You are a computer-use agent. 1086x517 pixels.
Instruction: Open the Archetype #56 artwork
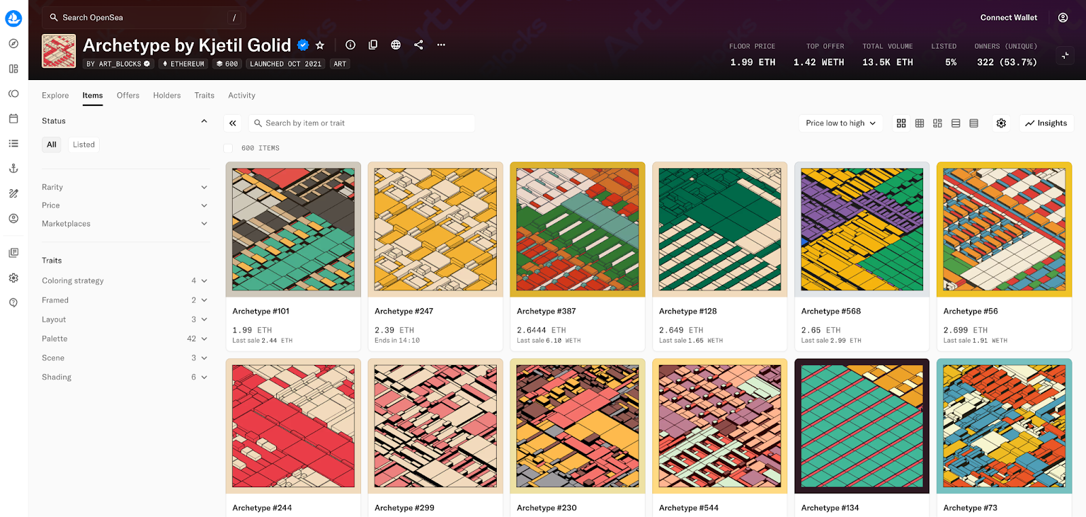coord(1004,229)
